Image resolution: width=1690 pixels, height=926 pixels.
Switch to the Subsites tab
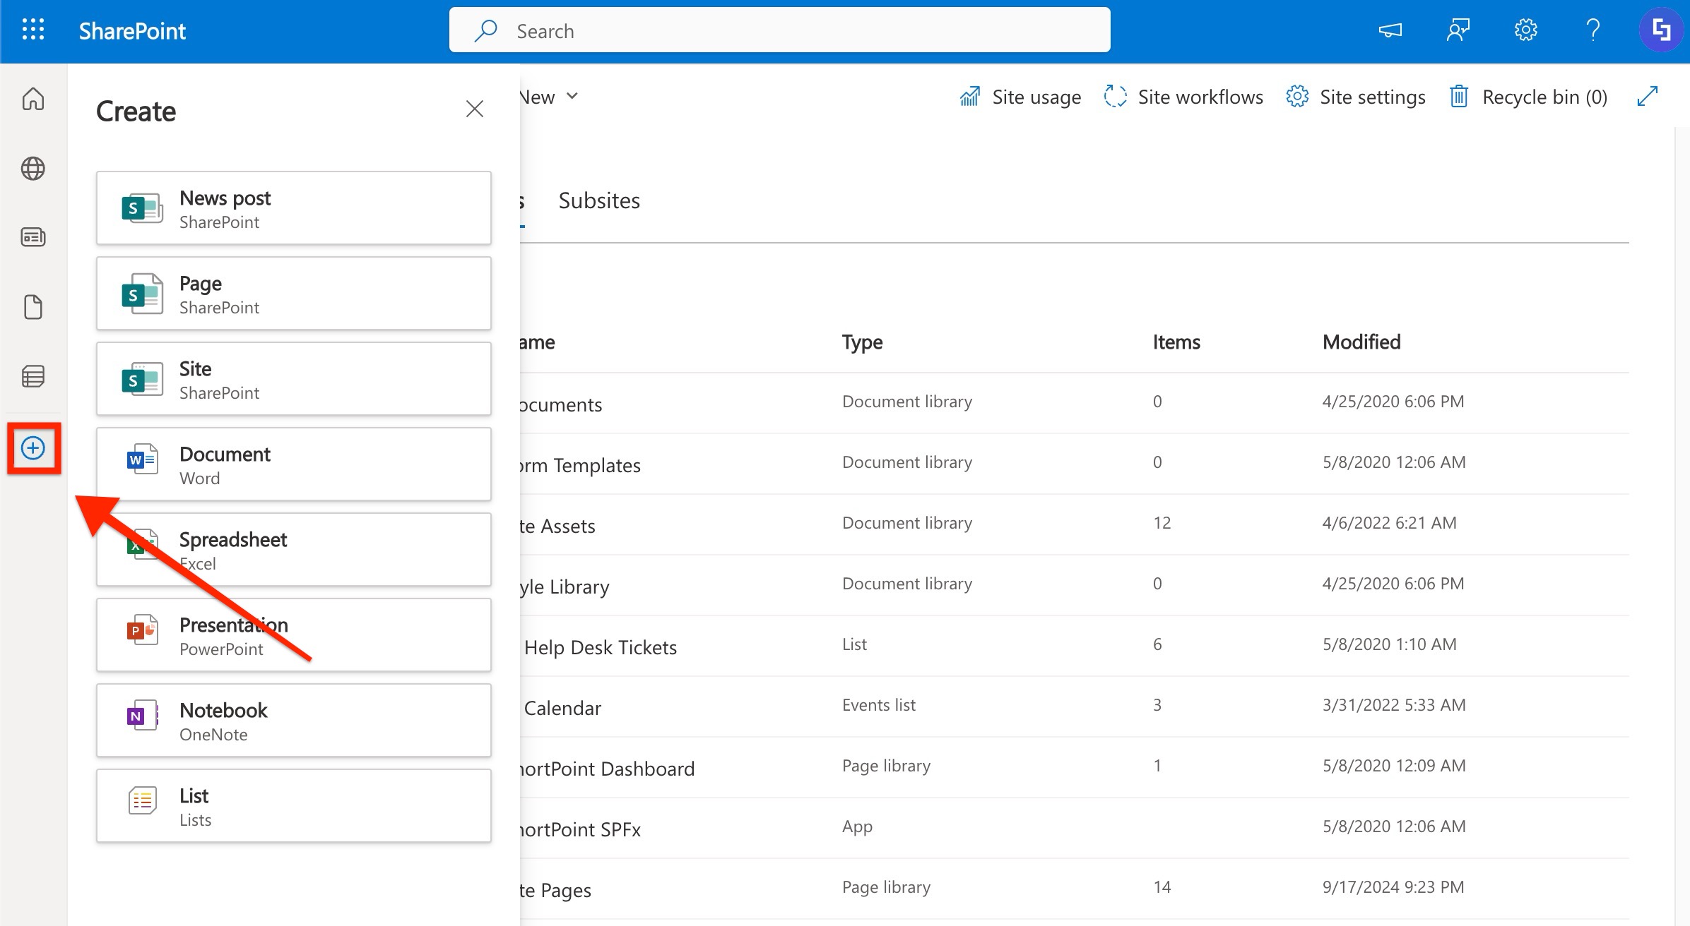[x=598, y=200]
